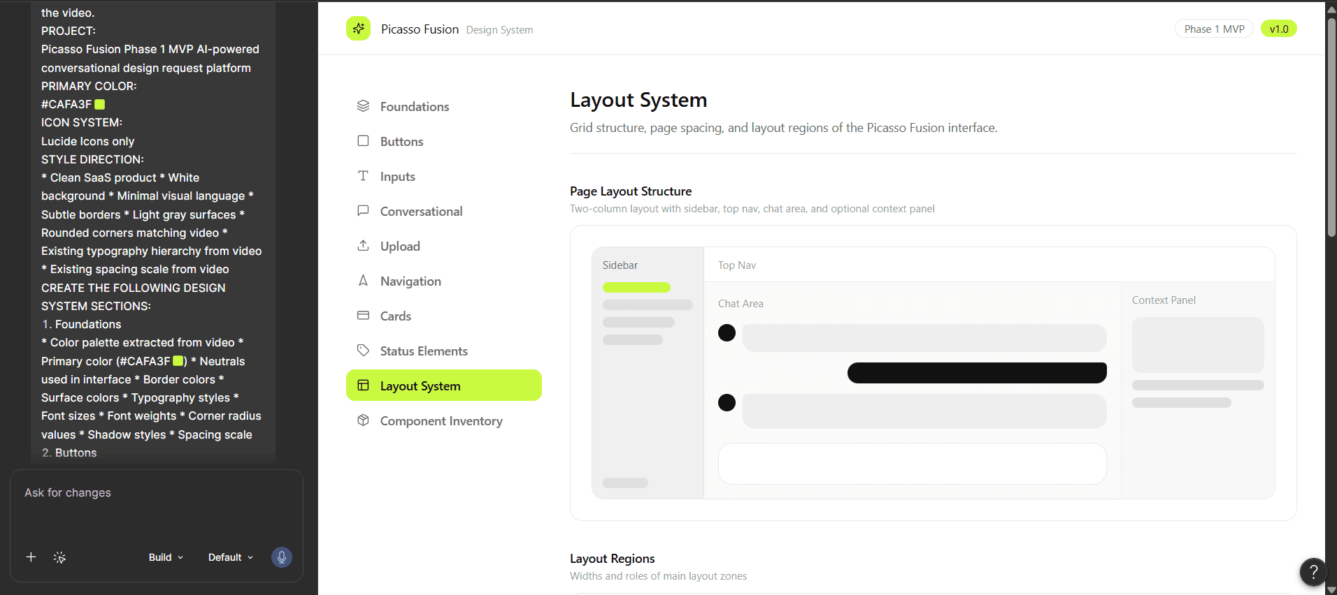Click the black message bubble in diagram
This screenshot has height=595, width=1337.
click(x=977, y=373)
